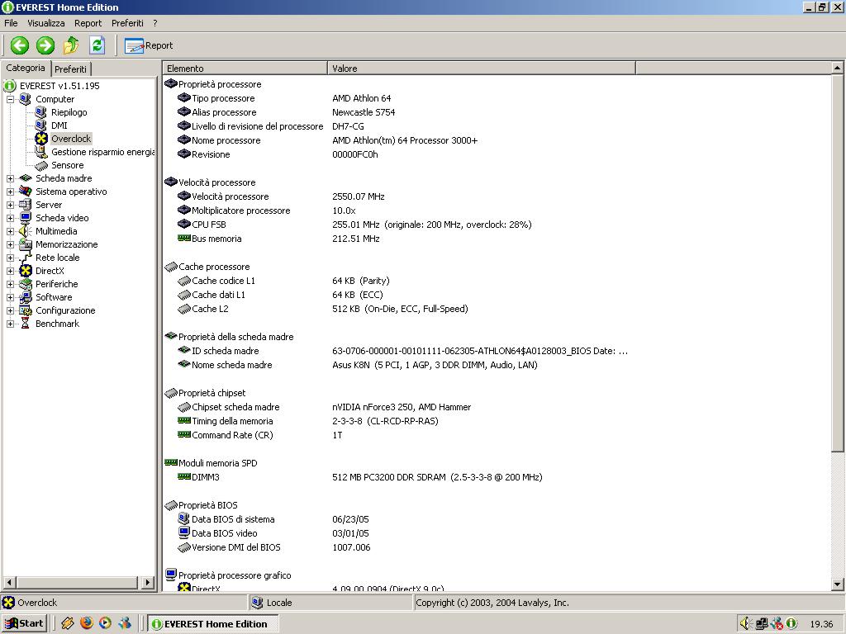Click the Refresh toolbar icon

[97, 45]
